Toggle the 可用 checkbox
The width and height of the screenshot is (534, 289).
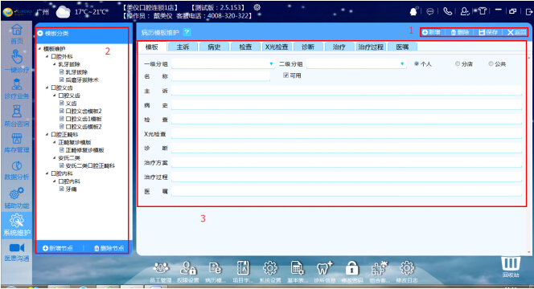285,75
